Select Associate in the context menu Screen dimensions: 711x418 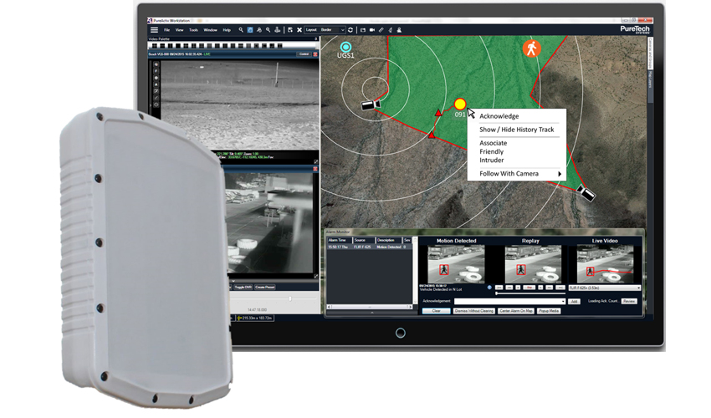click(494, 143)
